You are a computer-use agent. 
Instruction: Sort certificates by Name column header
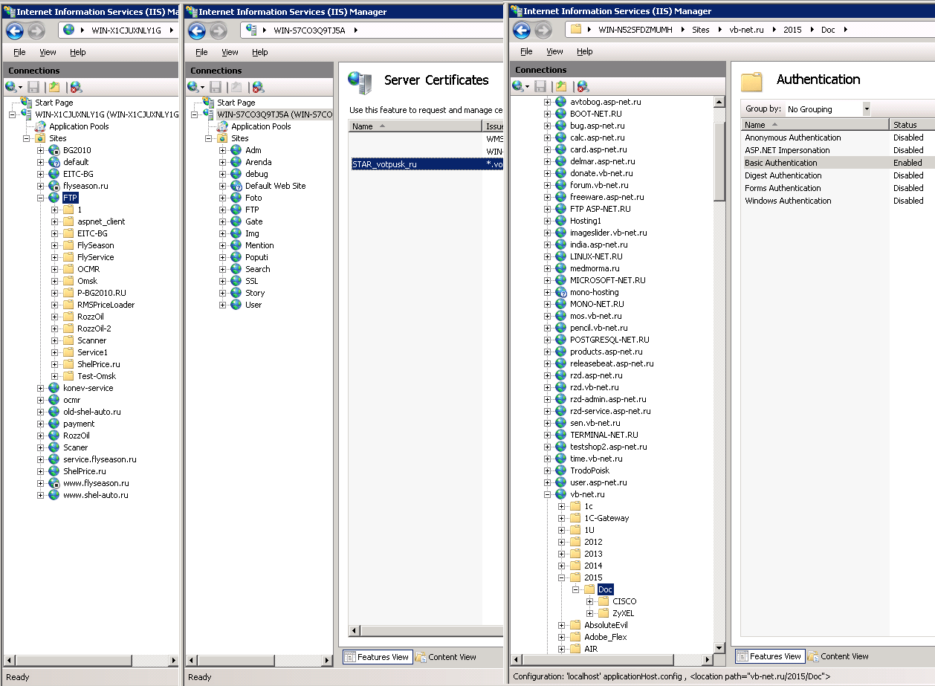pos(415,126)
